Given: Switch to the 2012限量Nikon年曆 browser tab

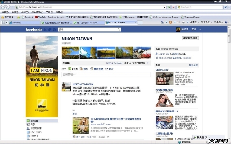Looking at the screenshot, I should 56,22.
